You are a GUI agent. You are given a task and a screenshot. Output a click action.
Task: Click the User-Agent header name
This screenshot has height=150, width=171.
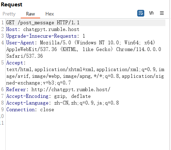point(20,43)
